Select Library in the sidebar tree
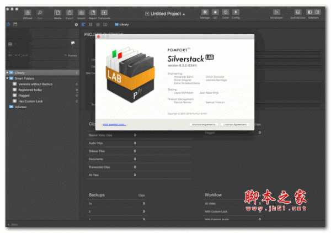Viewport: 331px width, 233px height. [42, 73]
